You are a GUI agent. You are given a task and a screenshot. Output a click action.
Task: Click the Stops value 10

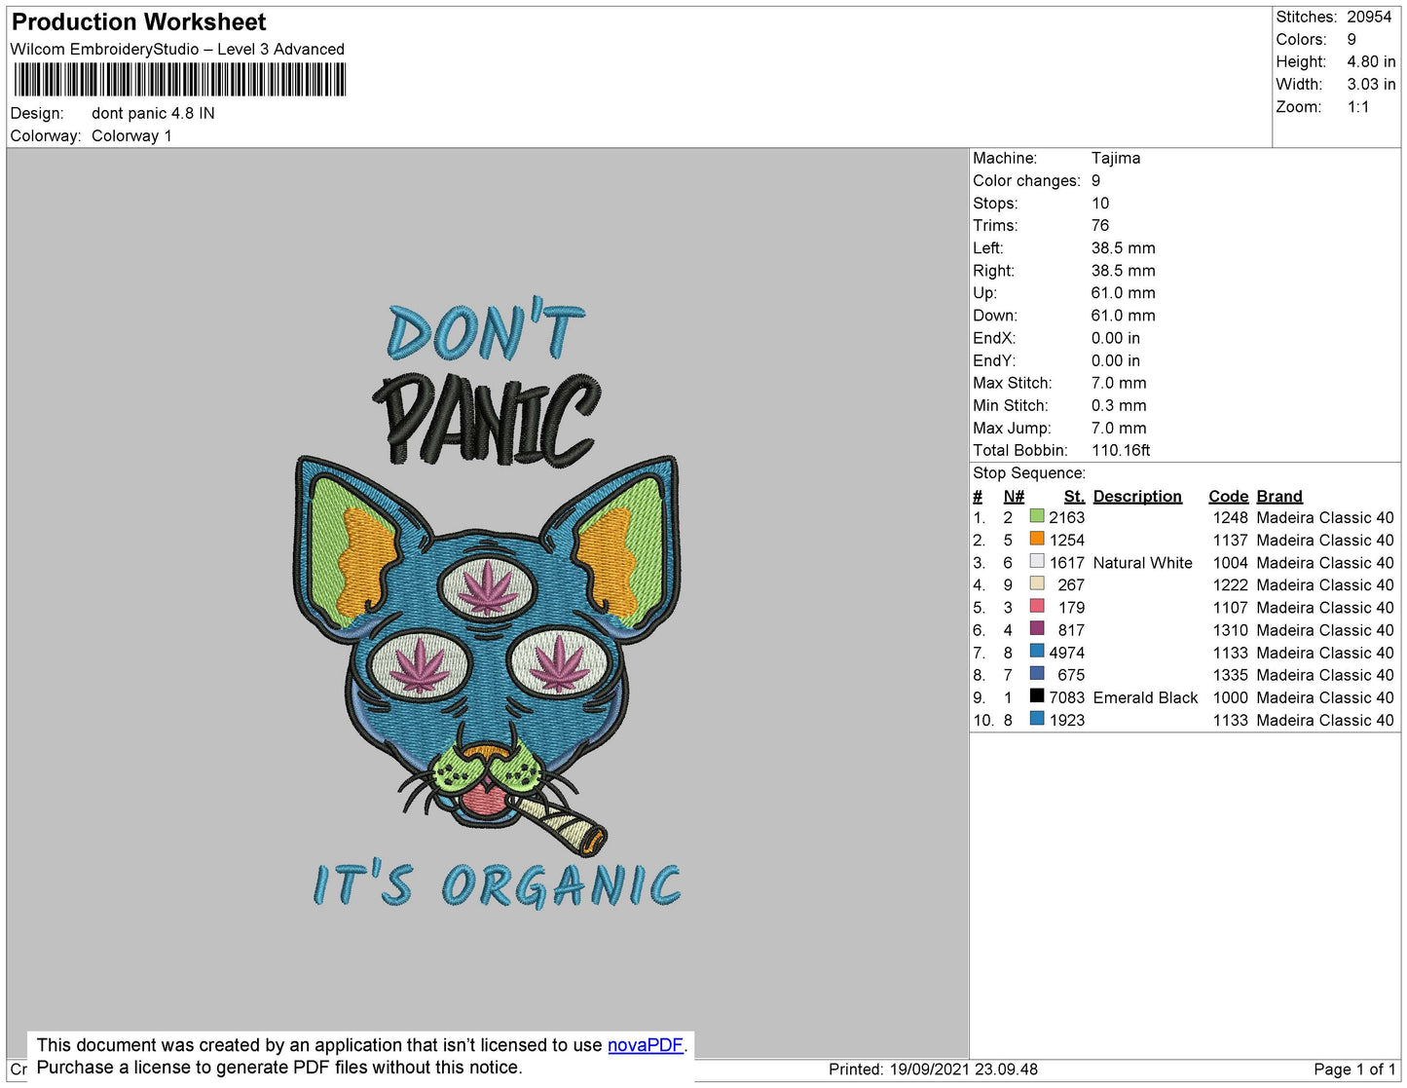click(1100, 203)
